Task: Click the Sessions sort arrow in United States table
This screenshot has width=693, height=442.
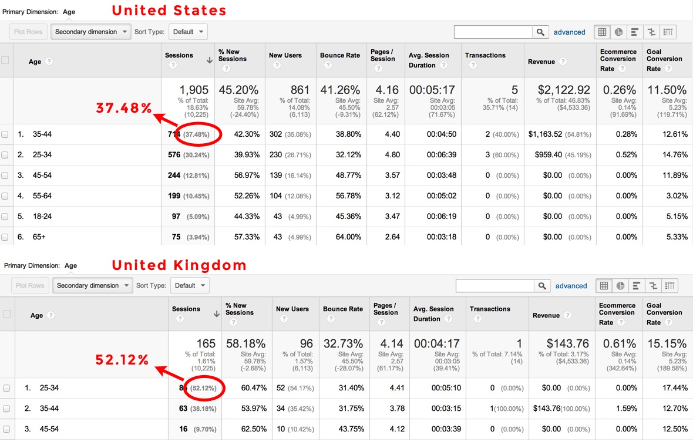Action: click(x=210, y=60)
